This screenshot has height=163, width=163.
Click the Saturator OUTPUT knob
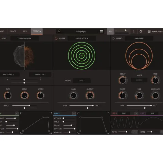[90, 95]
